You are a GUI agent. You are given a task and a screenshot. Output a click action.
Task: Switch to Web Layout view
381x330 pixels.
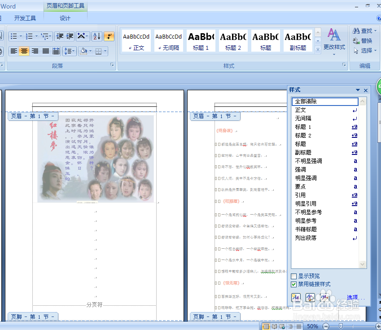[x=282, y=326]
